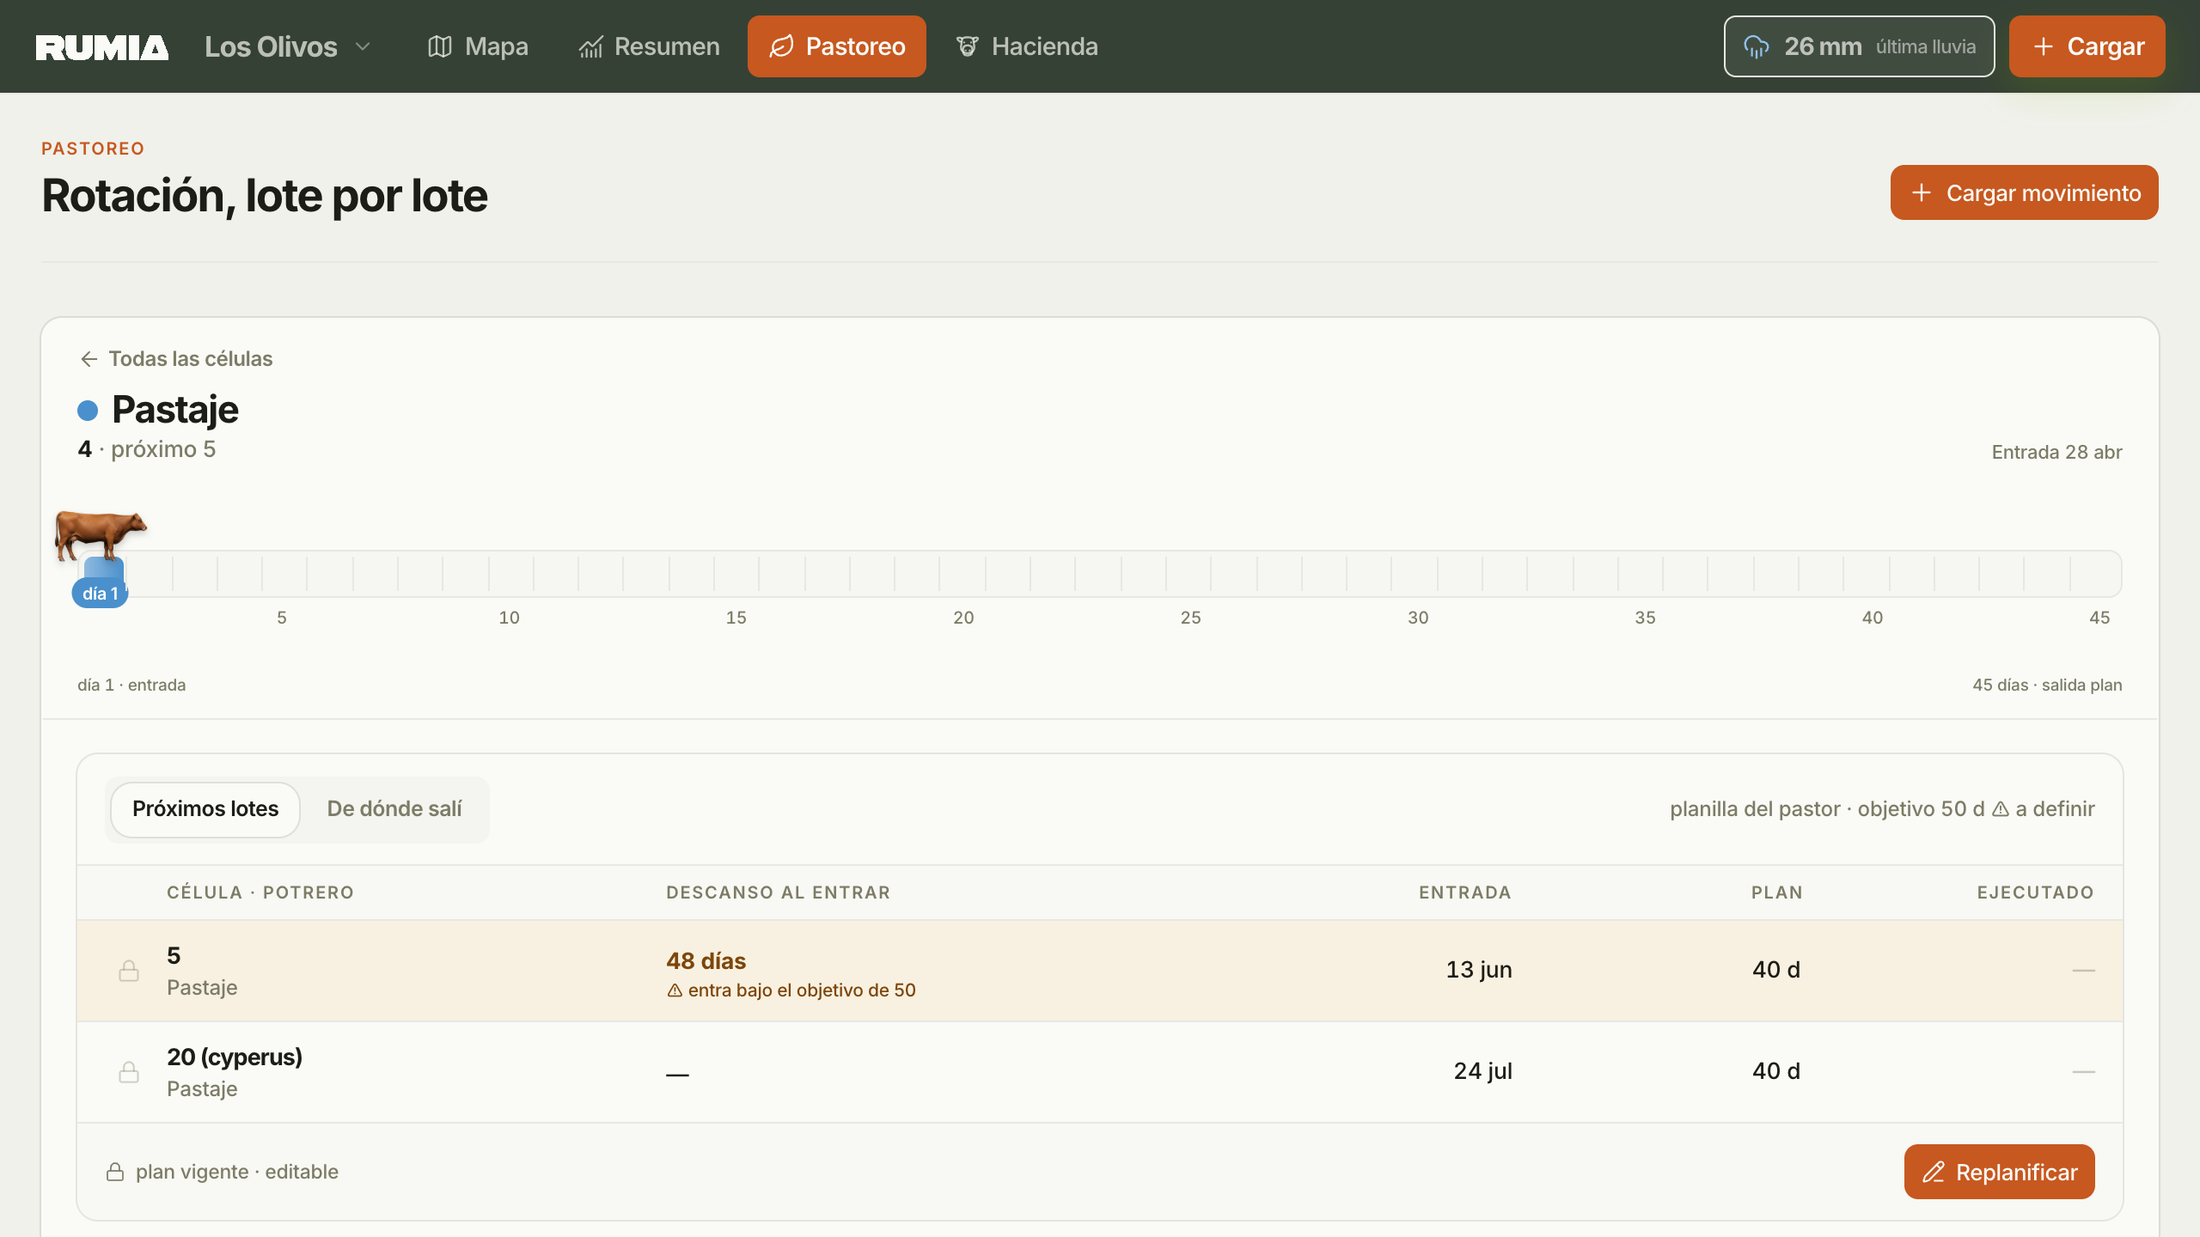This screenshot has height=1237, width=2200.
Task: Switch to De dónde salí
Action: click(x=394, y=809)
